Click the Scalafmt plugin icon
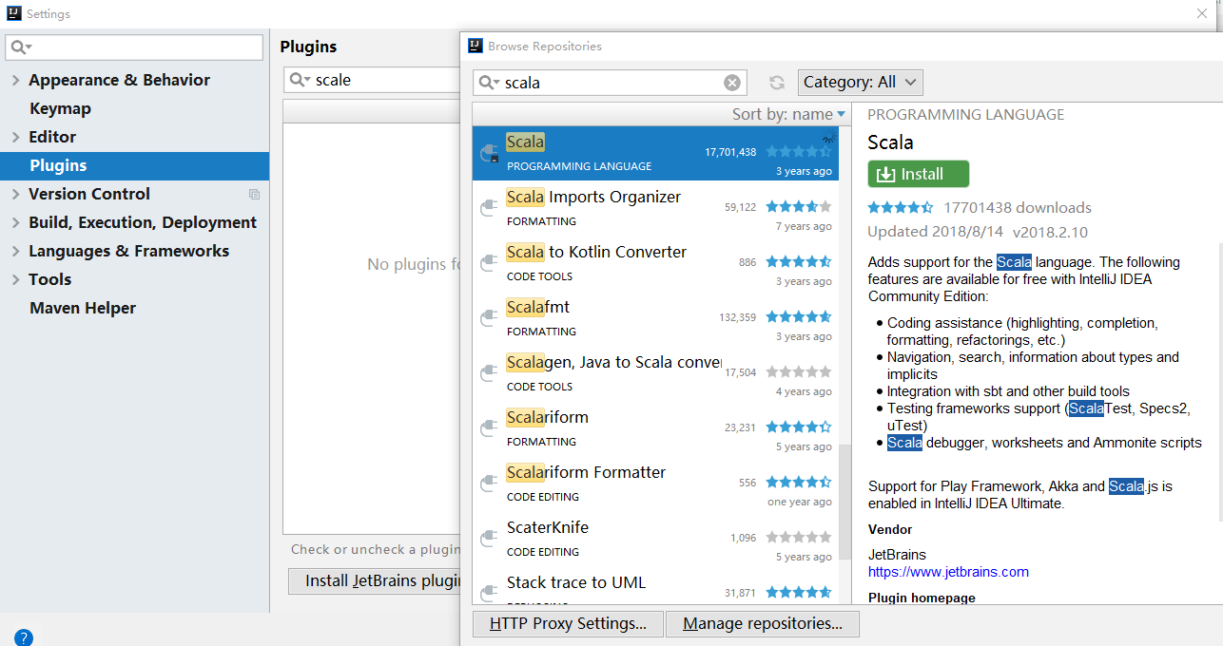Screen dimensions: 1223x646 click(x=489, y=318)
